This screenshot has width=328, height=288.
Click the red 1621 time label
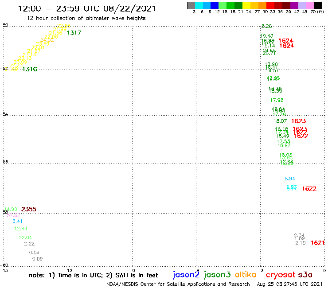coord(317,243)
